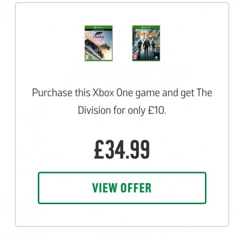Image resolution: width=238 pixels, height=239 pixels.
Task: Select the £34.99 price text
Action: click(122, 149)
